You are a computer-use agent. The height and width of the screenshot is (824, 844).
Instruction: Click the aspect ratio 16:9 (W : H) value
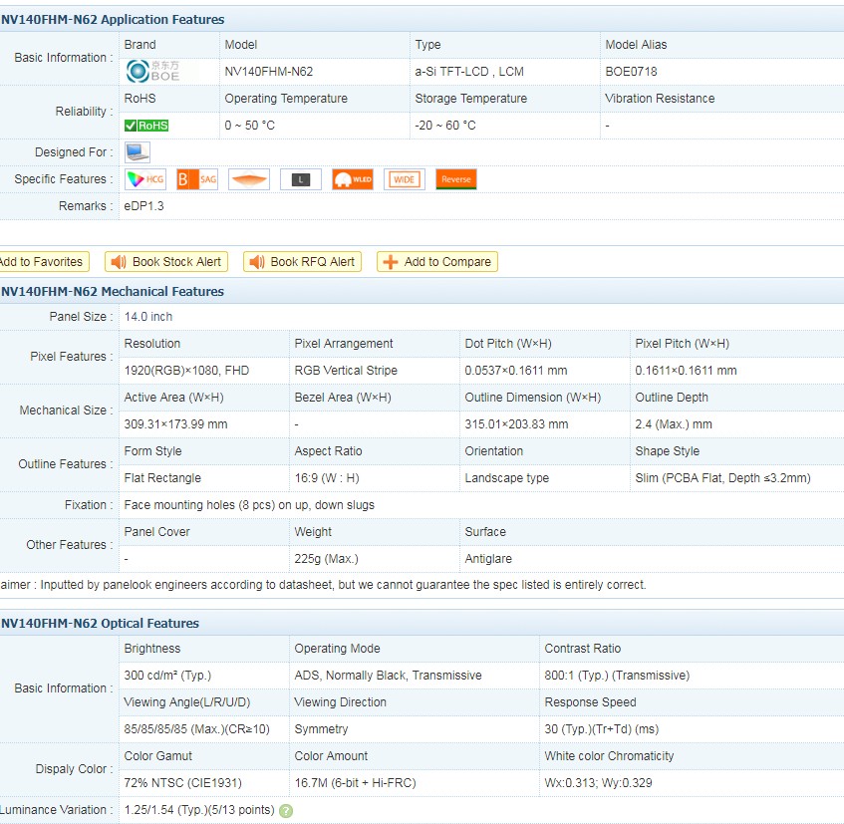click(x=327, y=478)
